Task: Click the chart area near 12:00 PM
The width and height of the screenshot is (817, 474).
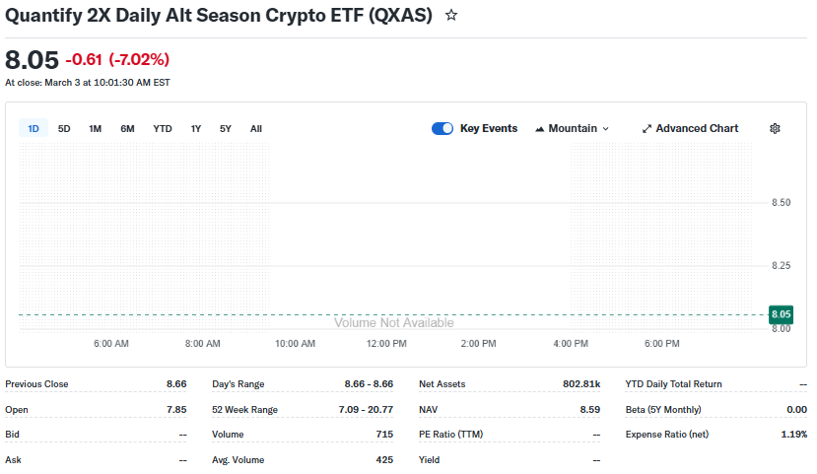Action: pyautogui.click(x=386, y=246)
